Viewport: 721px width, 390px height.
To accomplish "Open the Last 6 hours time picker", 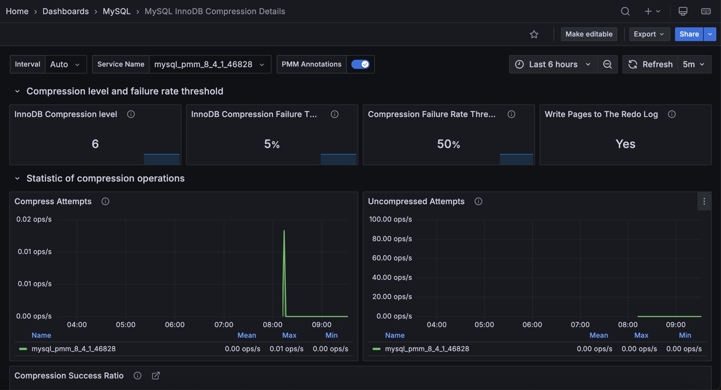I will (553, 64).
